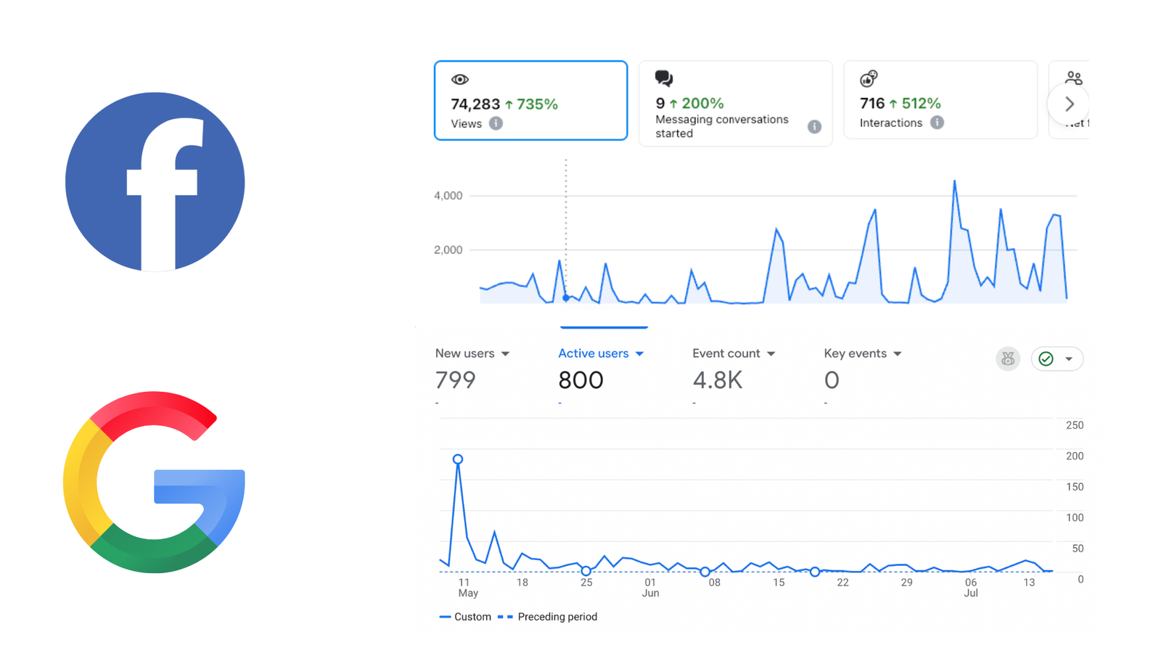Click the green checkmark status toggle
This screenshot has width=1161, height=653.
pos(1046,358)
